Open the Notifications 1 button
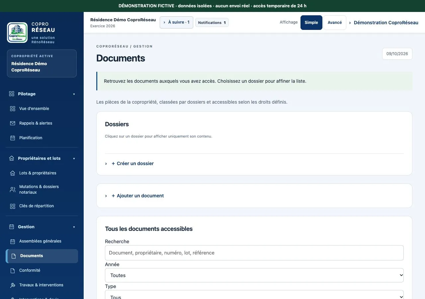This screenshot has width=425, height=299. click(x=212, y=23)
